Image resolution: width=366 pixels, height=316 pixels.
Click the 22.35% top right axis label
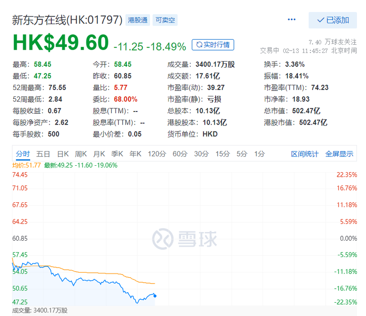click(347, 175)
